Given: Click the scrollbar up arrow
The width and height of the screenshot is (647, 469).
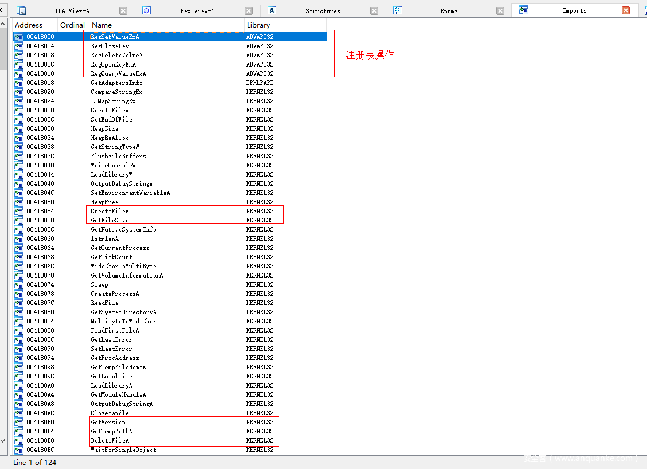Looking at the screenshot, I should (x=3, y=24).
